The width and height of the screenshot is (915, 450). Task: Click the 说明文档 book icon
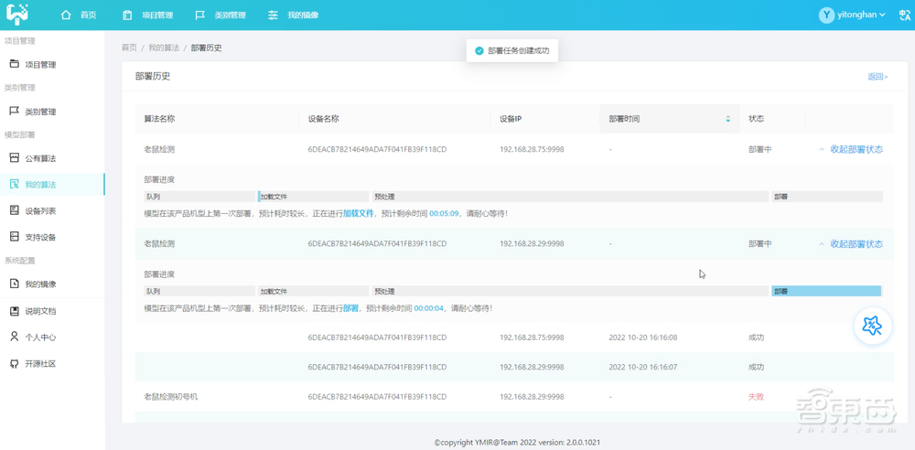click(x=15, y=310)
